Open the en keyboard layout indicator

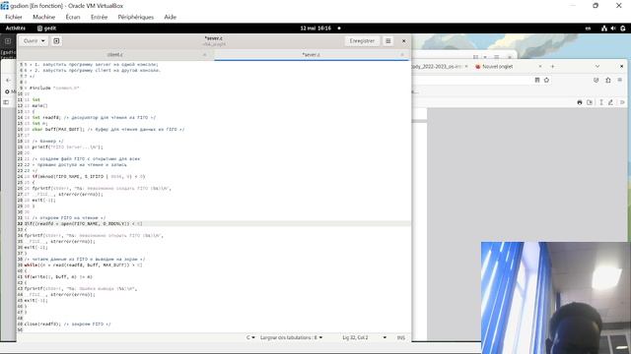click(588, 29)
